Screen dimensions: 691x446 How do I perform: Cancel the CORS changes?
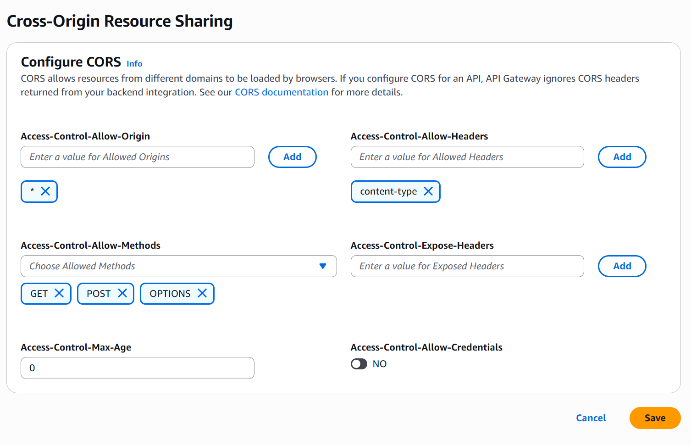click(x=591, y=418)
